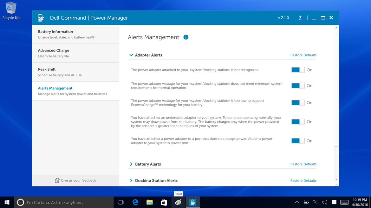Screen dimensions: 371x208
Task: Click the Alerts Management info icon
Action: 186,37
